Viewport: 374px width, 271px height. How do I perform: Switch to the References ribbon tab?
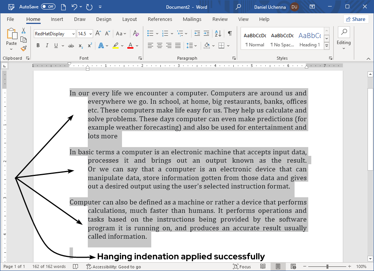pos(160,19)
